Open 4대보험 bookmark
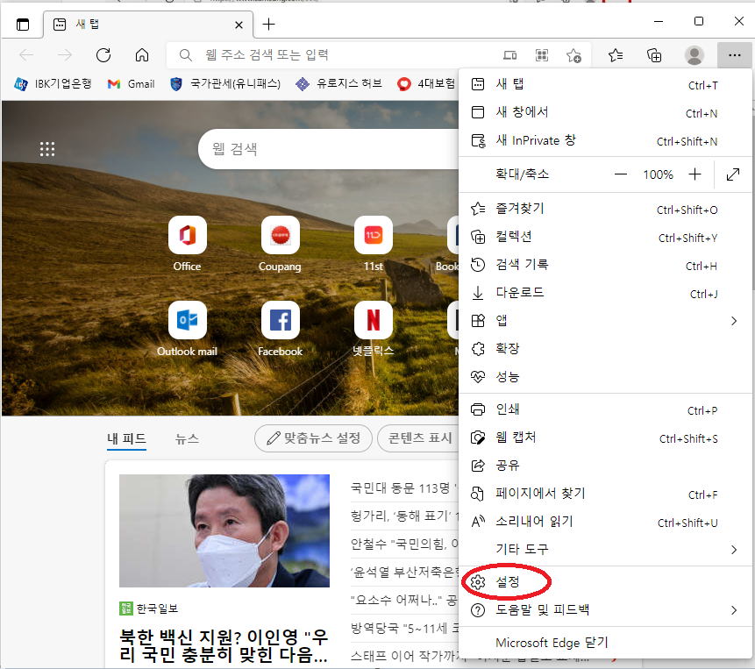The height and width of the screenshot is (669, 755). pyautogui.click(x=426, y=84)
